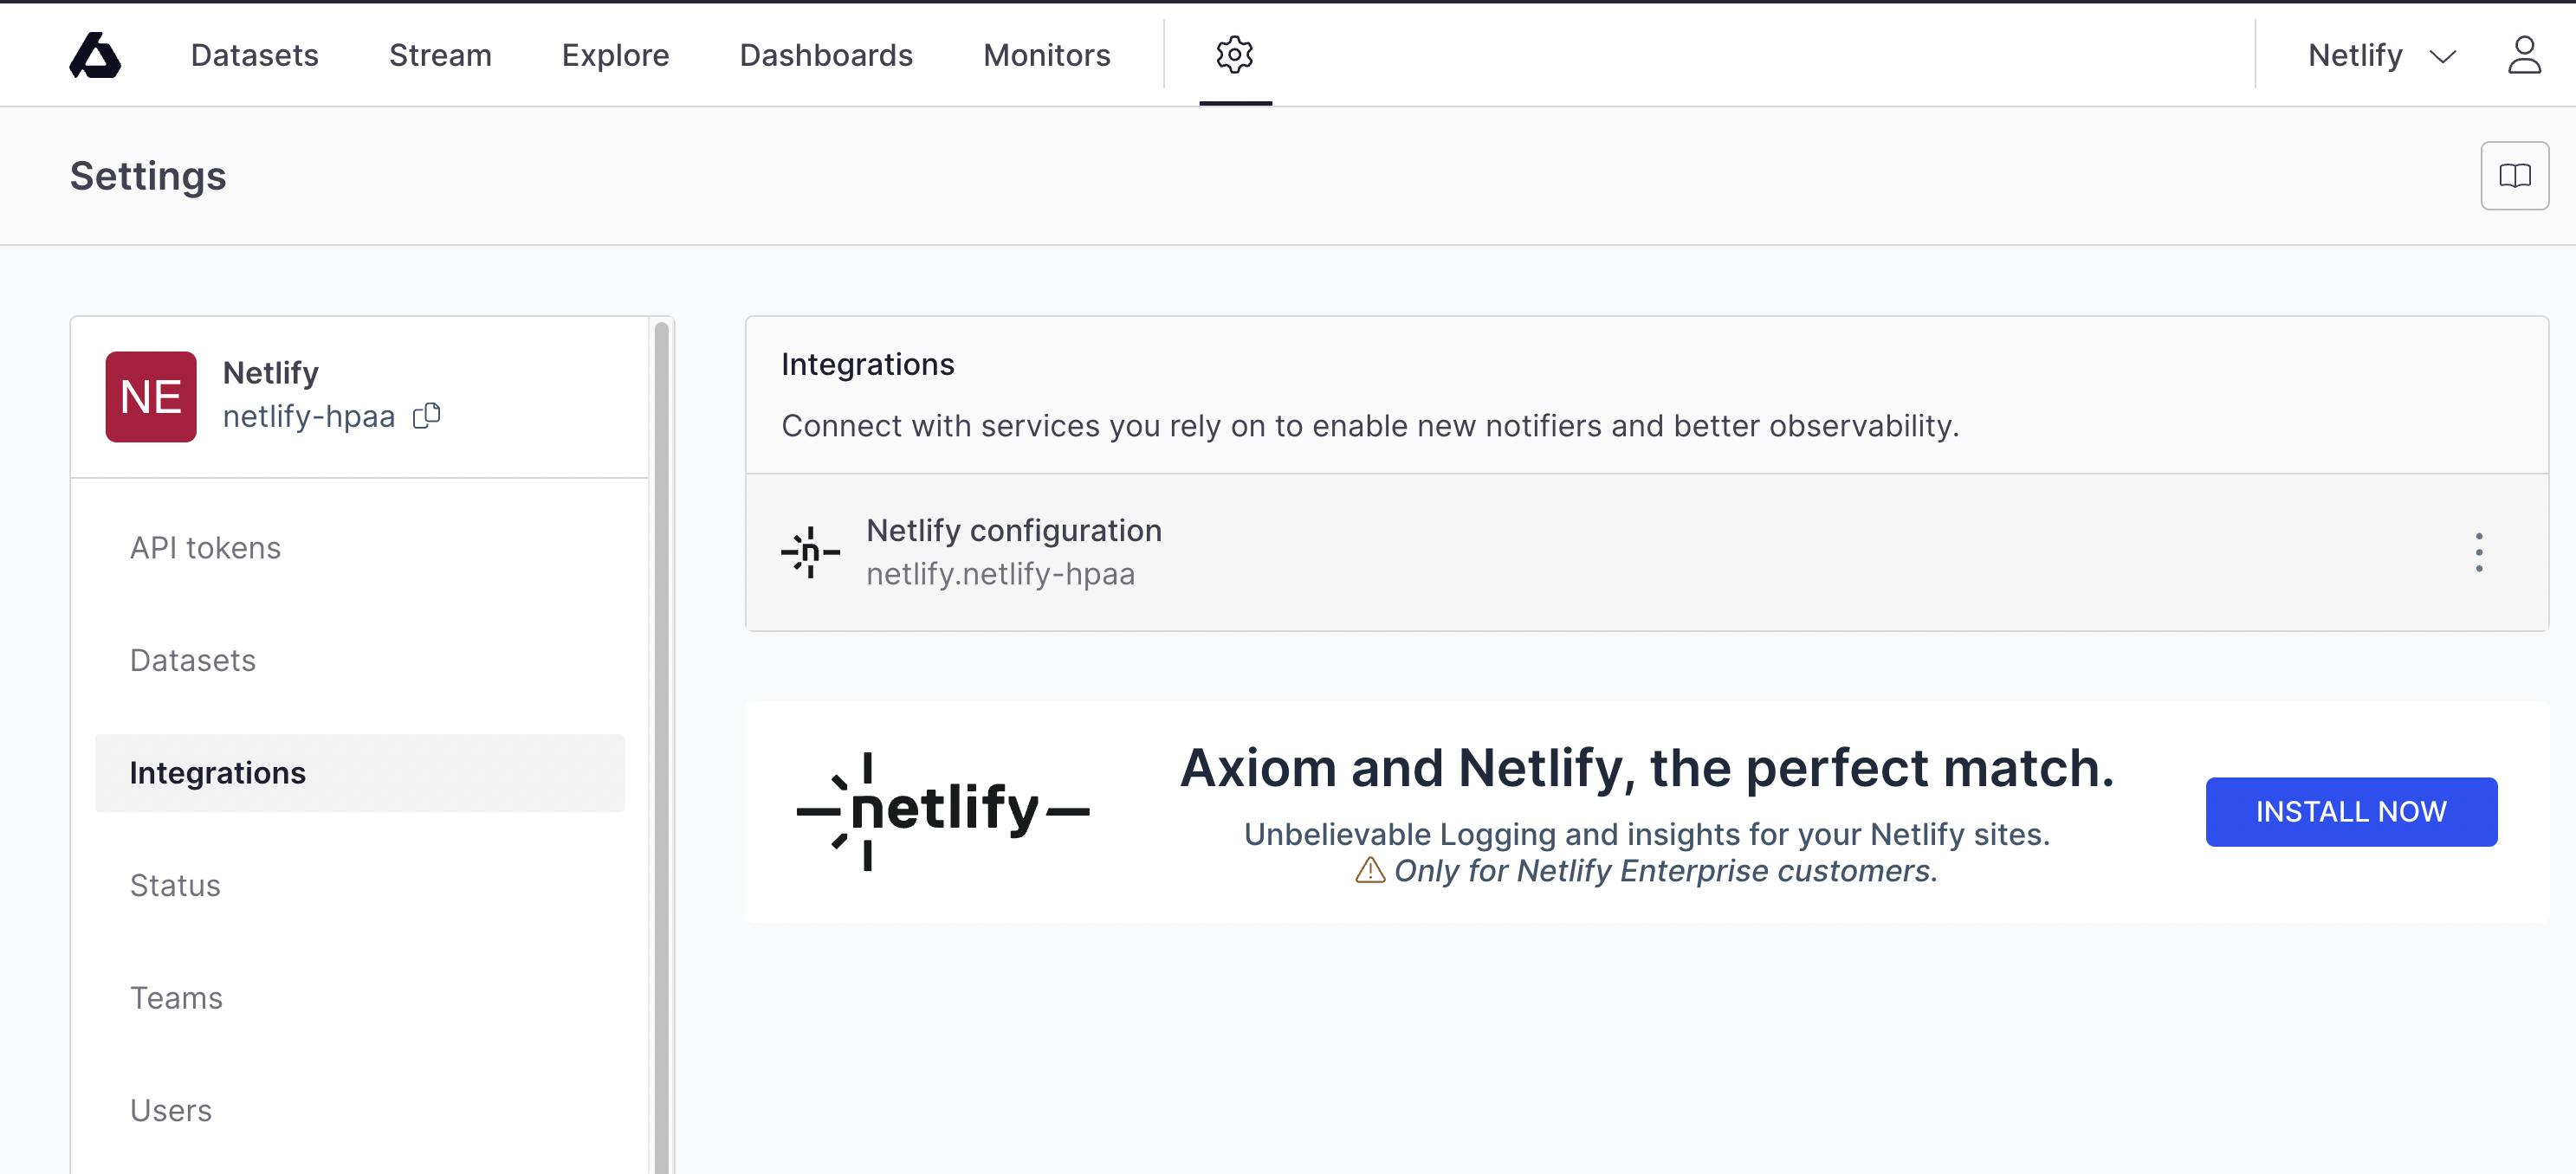Open the Dashboards tab
2576x1174 pixels.
point(826,55)
